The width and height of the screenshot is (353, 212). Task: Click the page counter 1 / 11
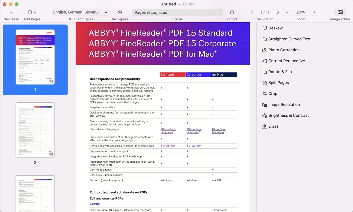click(265, 12)
